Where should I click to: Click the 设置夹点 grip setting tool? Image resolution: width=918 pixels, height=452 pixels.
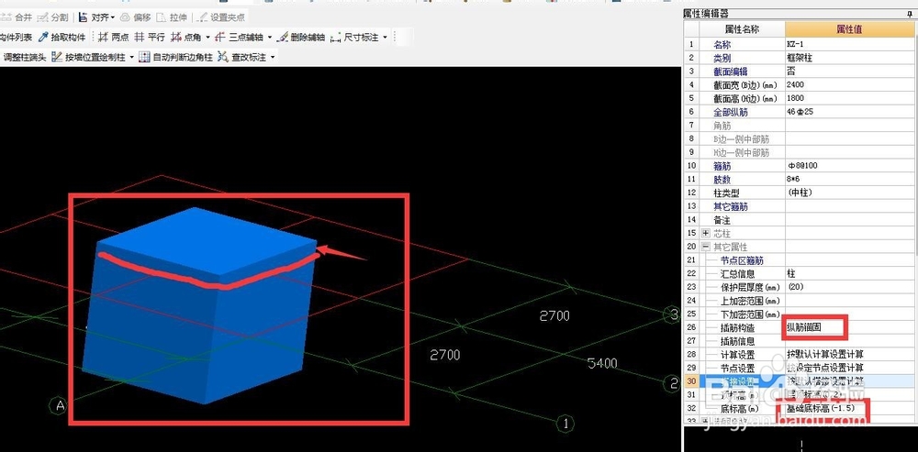[x=221, y=17]
